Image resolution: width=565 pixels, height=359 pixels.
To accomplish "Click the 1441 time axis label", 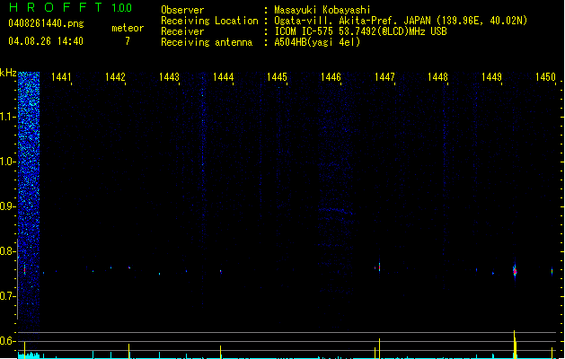I will 61,77.
